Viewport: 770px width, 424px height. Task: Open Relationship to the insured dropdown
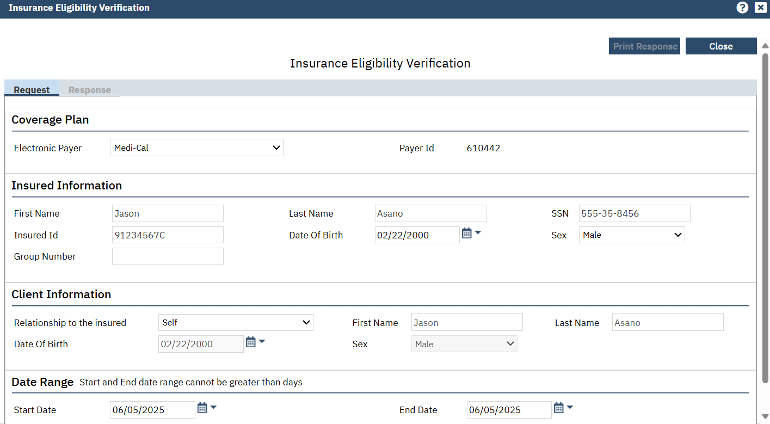coord(235,323)
